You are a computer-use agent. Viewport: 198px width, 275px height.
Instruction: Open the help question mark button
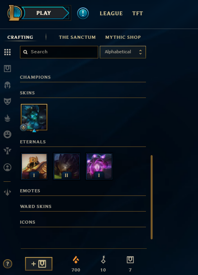click(7, 264)
